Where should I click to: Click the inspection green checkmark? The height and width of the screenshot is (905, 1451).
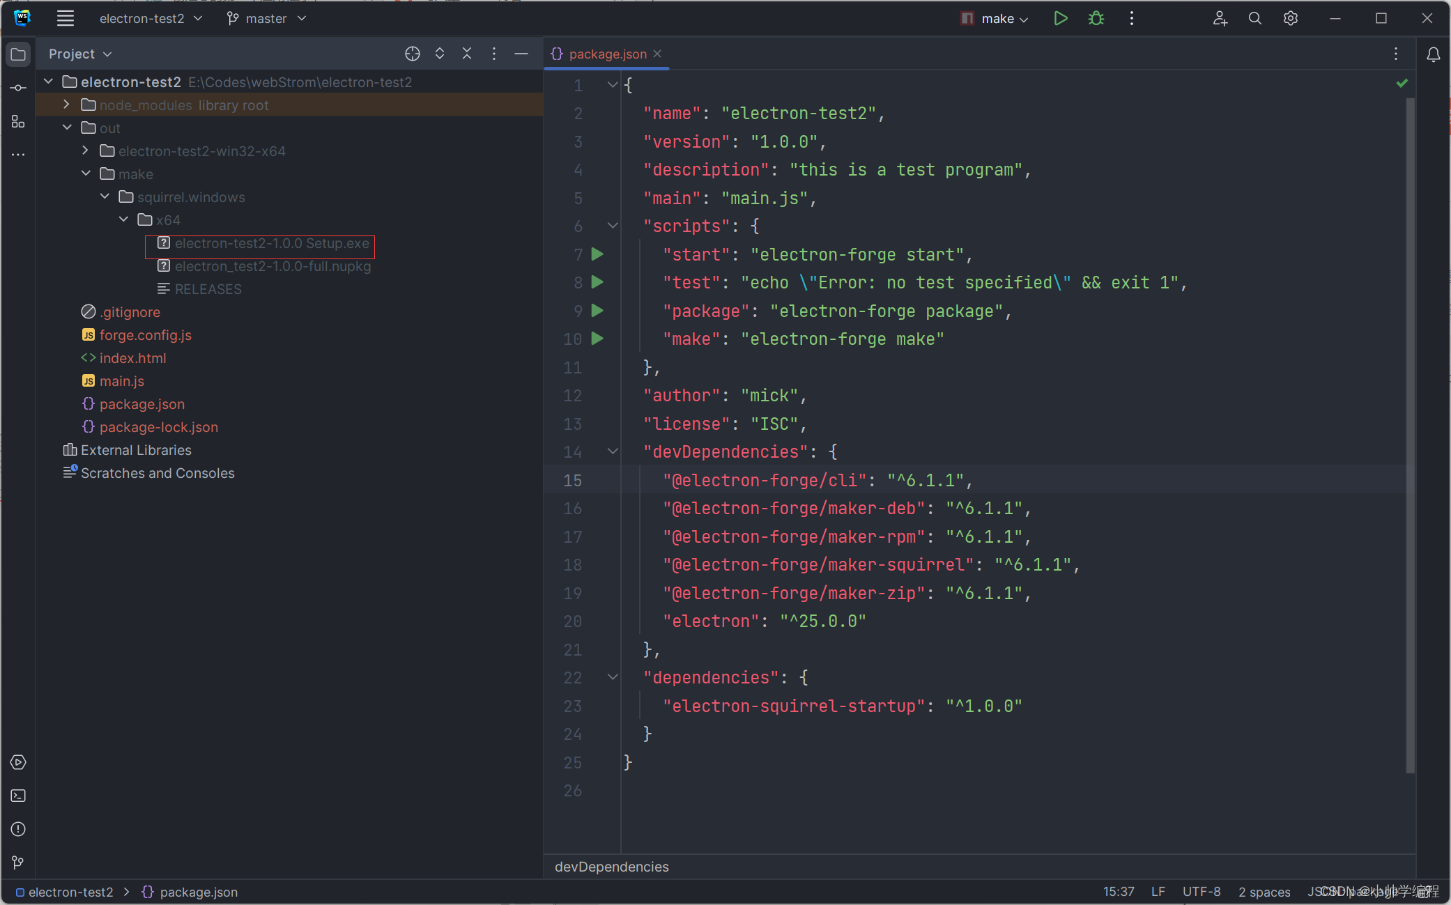[x=1402, y=84]
